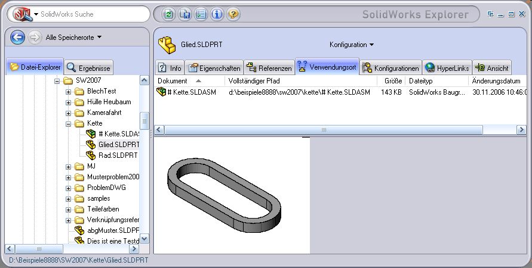The image size is (532, 268).
Task: Open the Eigenschaften tab
Action: (215, 68)
